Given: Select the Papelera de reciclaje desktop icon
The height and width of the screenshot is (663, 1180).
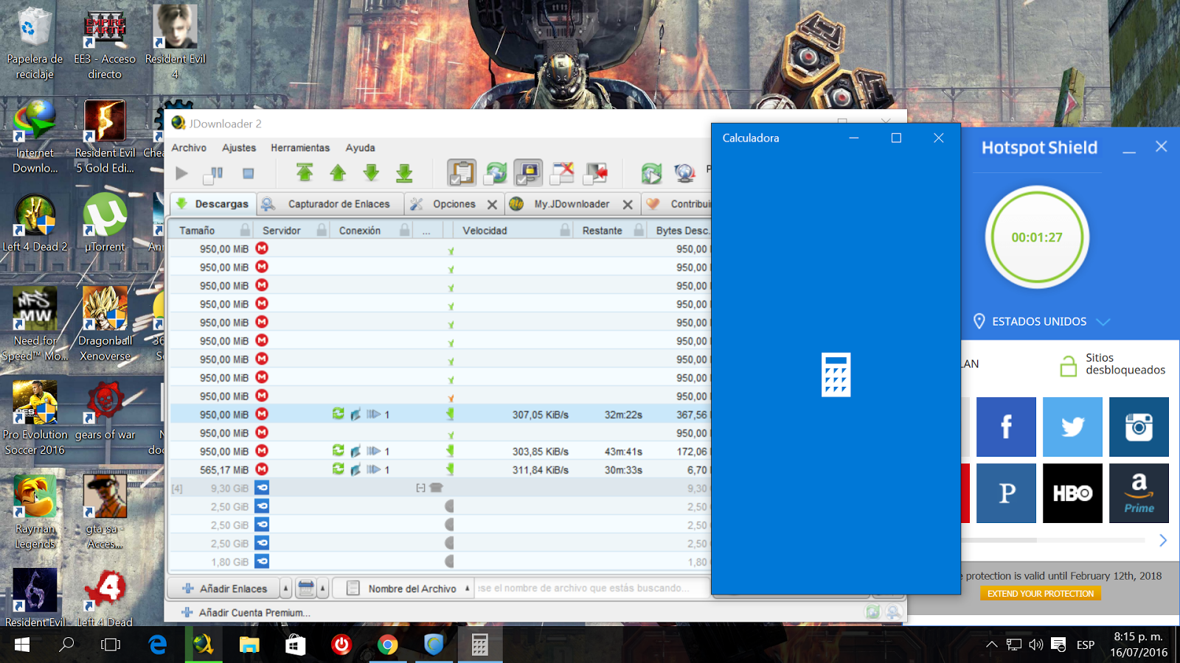Looking at the screenshot, I should 35,43.
